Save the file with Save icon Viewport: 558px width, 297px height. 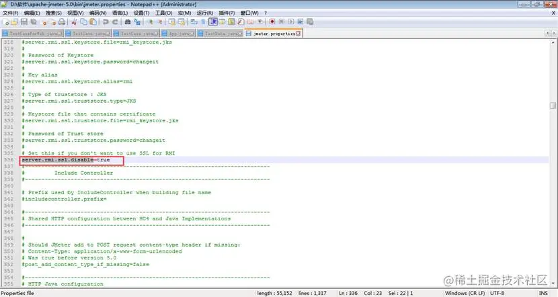[24, 22]
